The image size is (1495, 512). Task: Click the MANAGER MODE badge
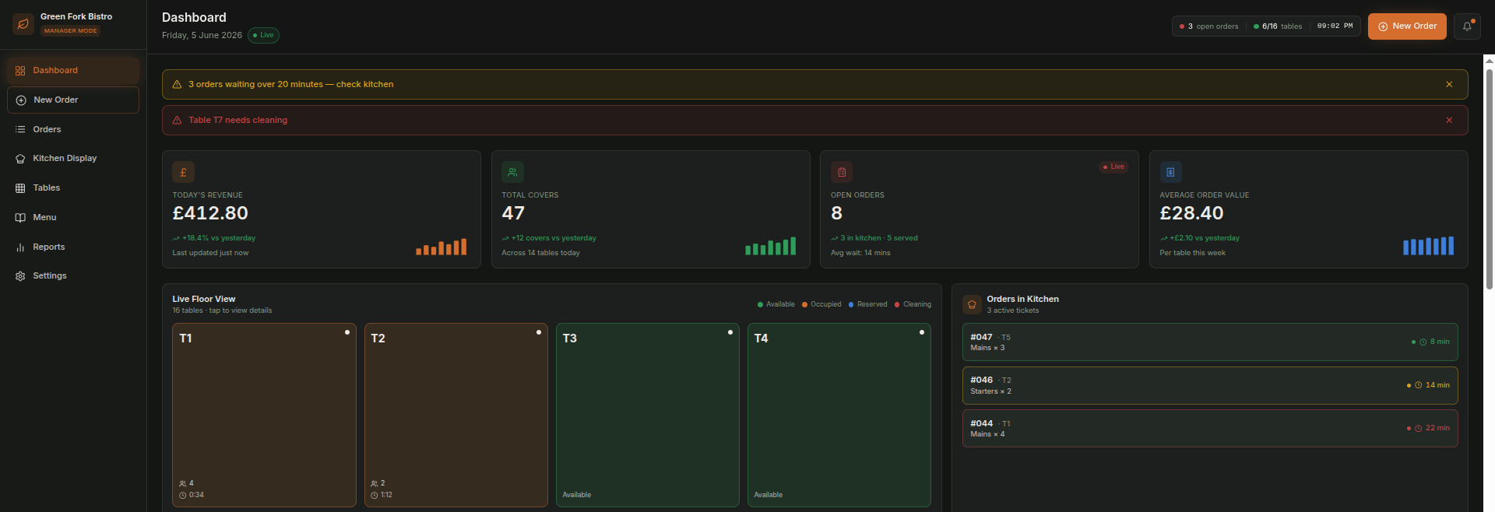[70, 31]
